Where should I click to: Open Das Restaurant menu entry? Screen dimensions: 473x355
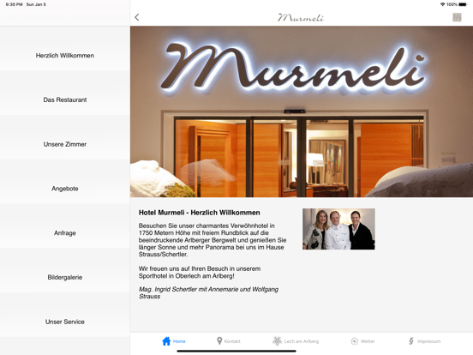(65, 100)
